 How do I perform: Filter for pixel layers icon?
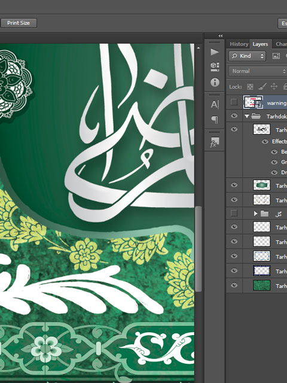pos(276,56)
